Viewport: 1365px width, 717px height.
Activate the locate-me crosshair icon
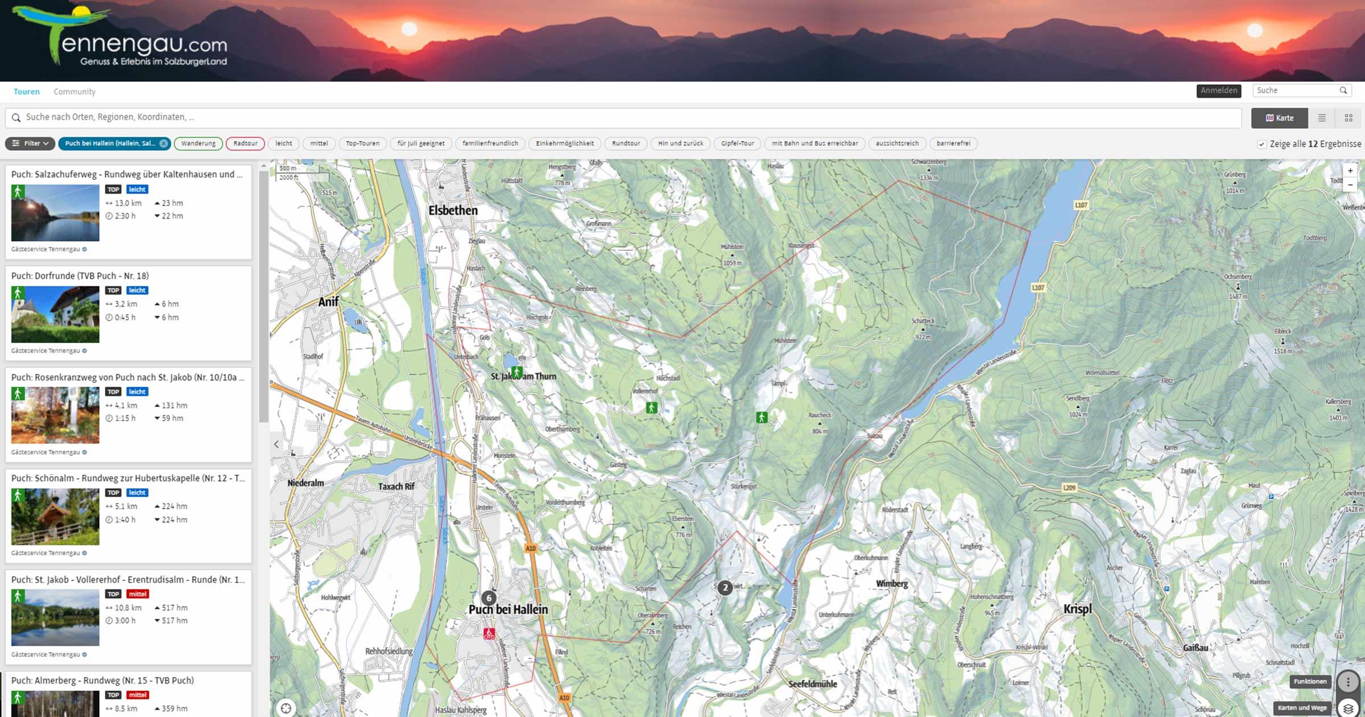coord(286,708)
